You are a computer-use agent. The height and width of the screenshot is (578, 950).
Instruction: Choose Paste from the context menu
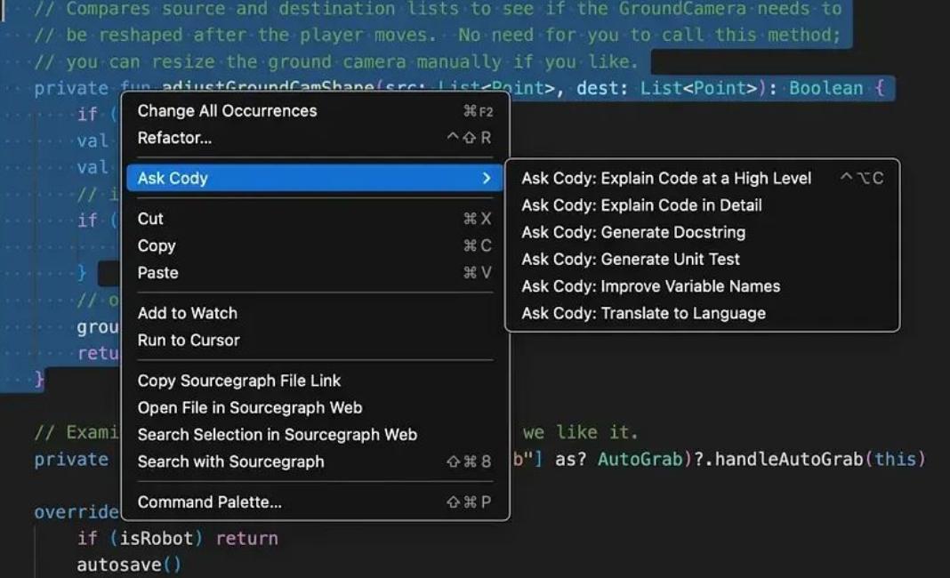point(315,273)
